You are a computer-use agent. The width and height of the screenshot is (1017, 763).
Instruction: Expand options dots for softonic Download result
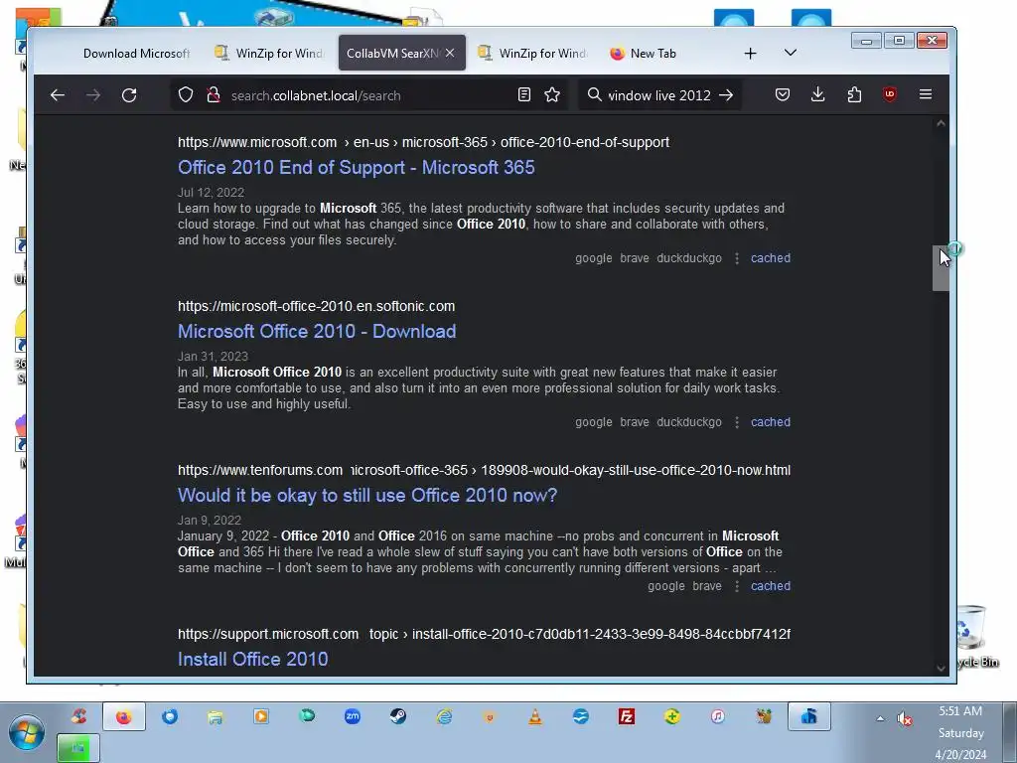tap(736, 422)
